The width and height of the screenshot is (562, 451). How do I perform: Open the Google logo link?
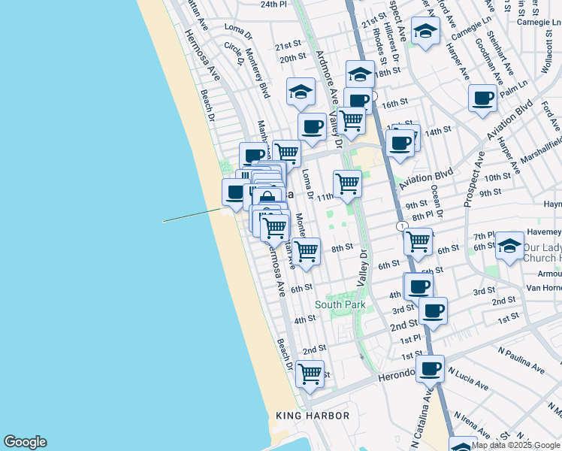click(x=26, y=442)
